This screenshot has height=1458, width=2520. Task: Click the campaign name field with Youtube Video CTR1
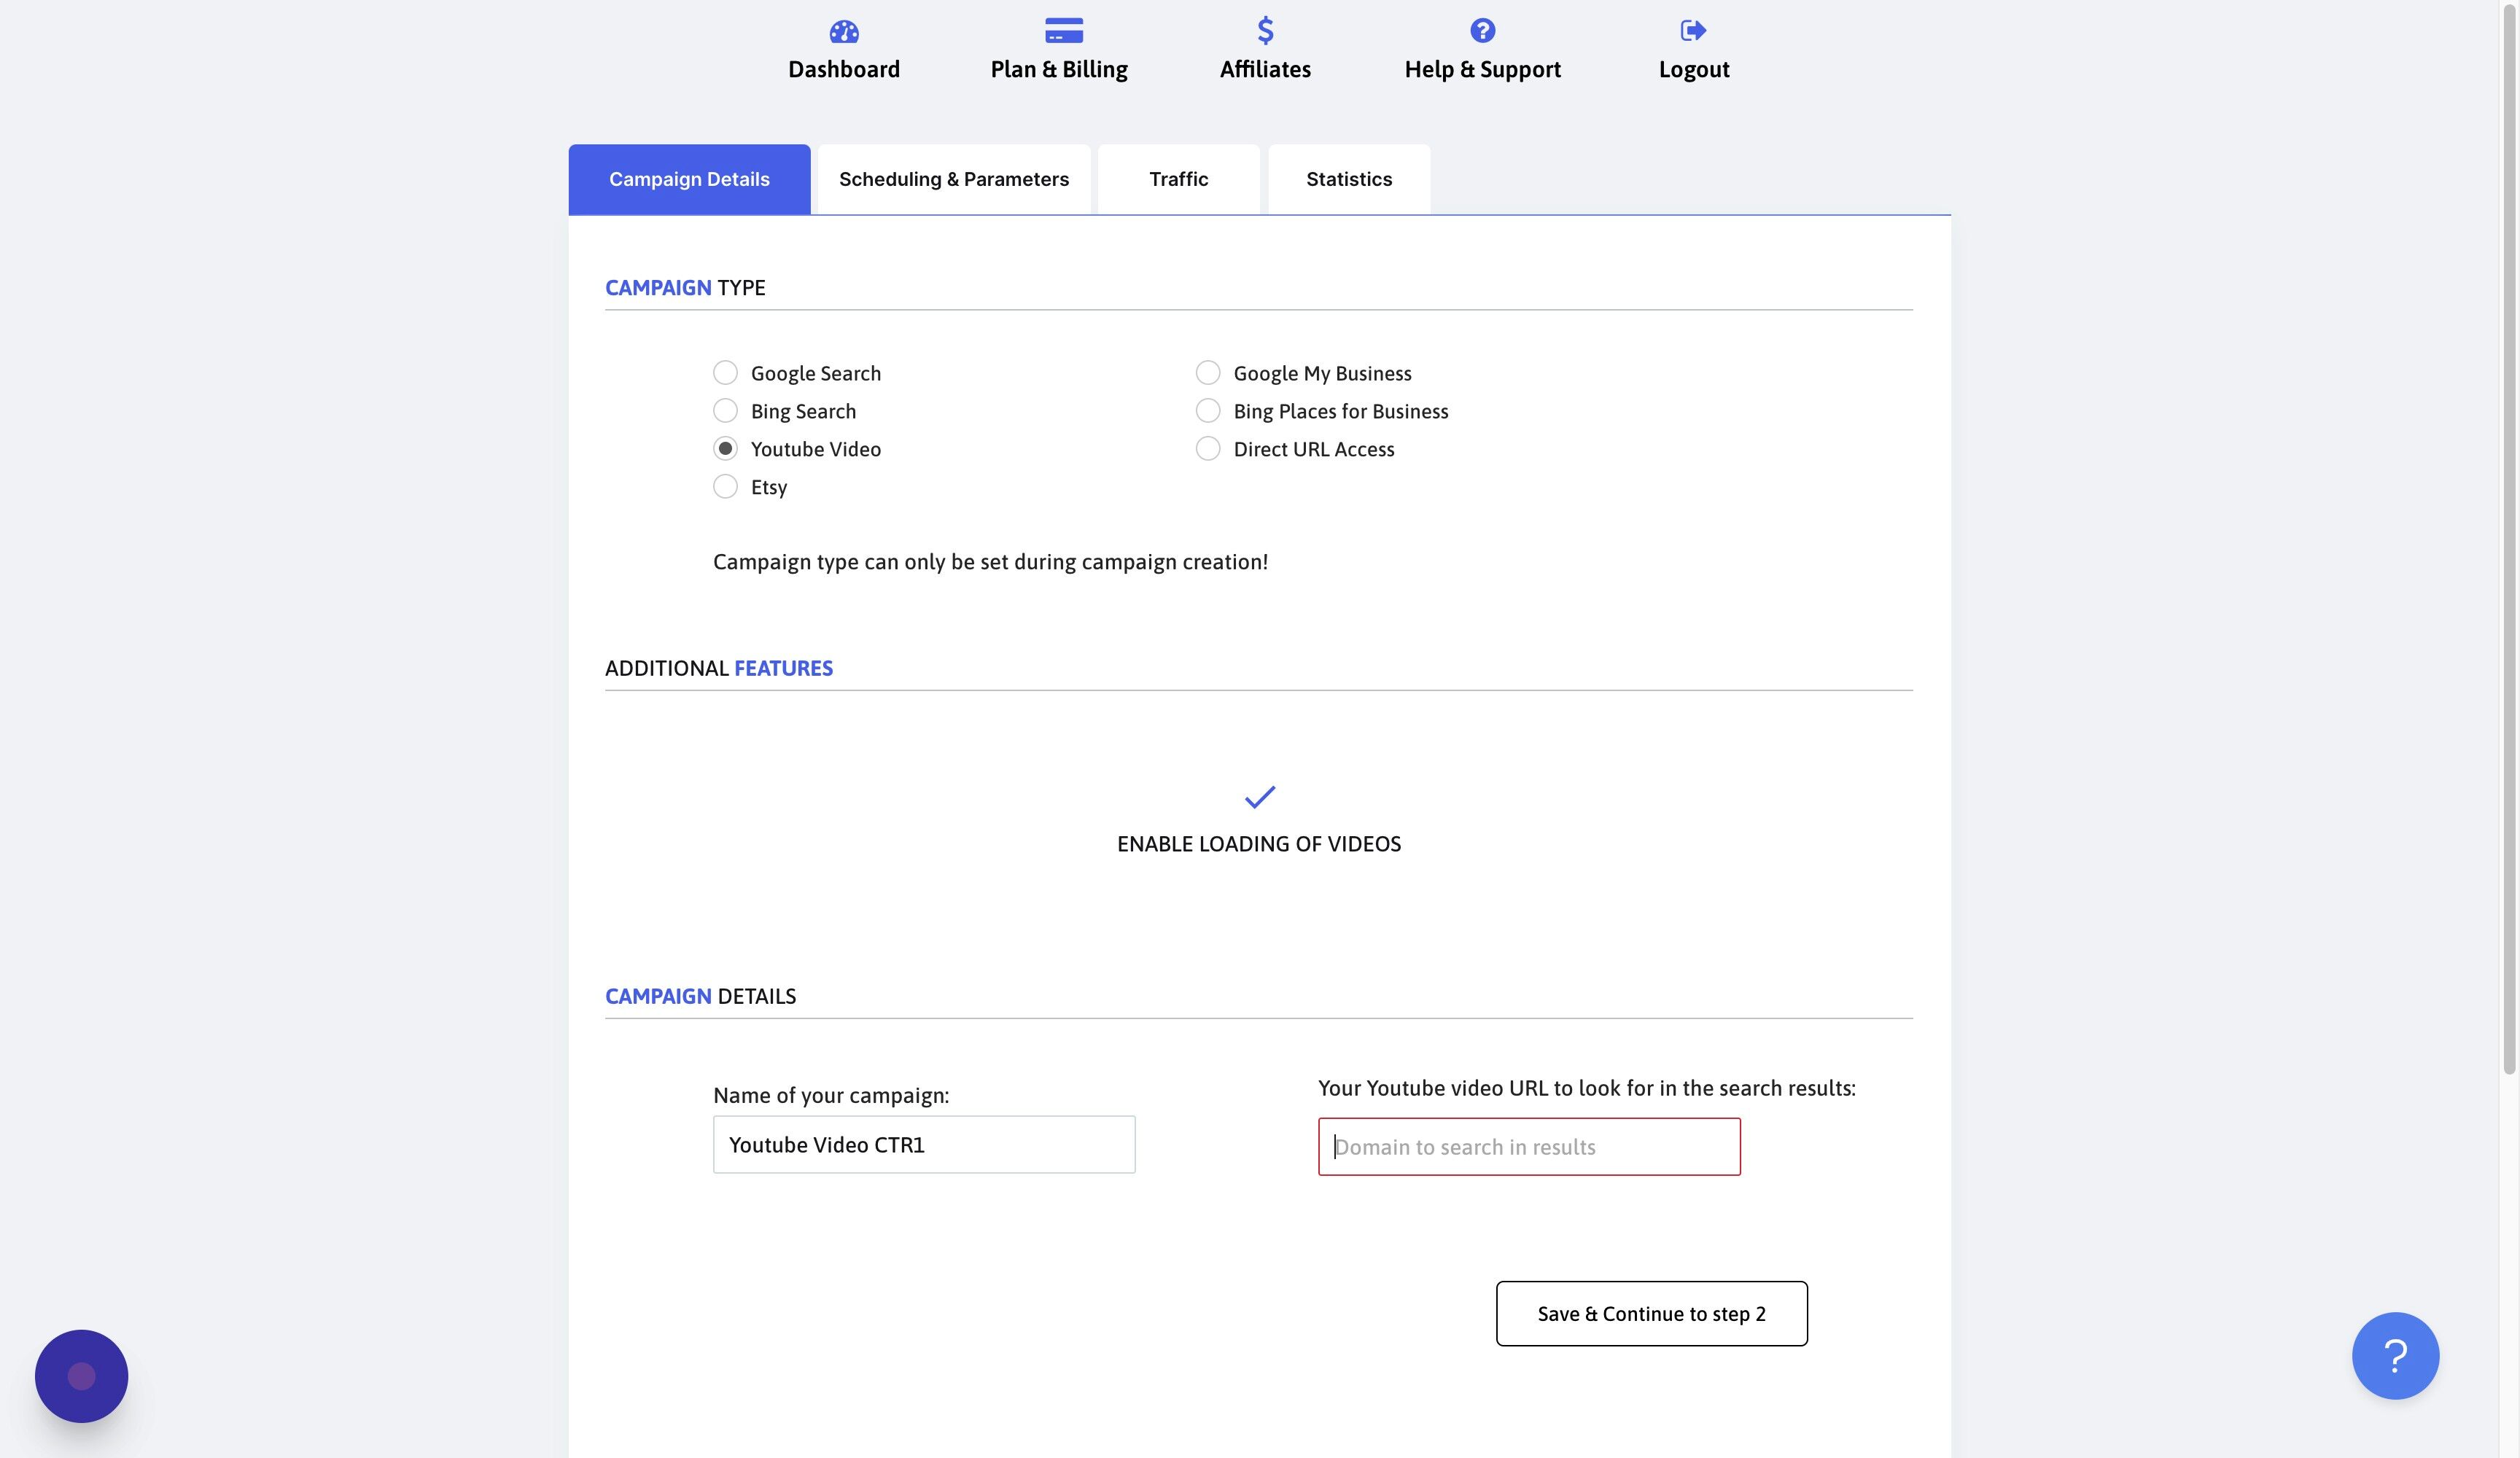[924, 1145]
